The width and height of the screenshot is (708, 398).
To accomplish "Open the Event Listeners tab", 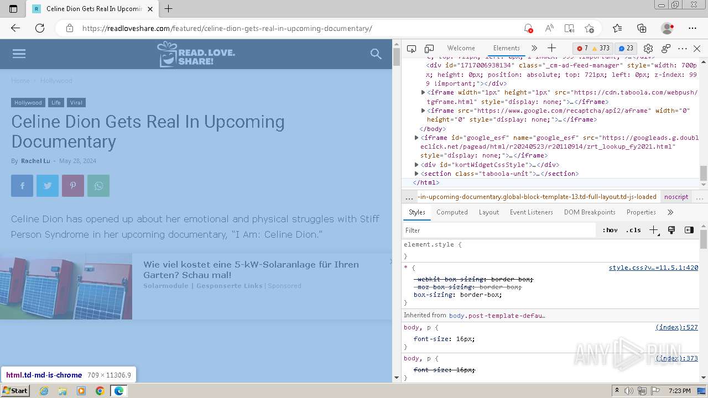I will 532,212.
